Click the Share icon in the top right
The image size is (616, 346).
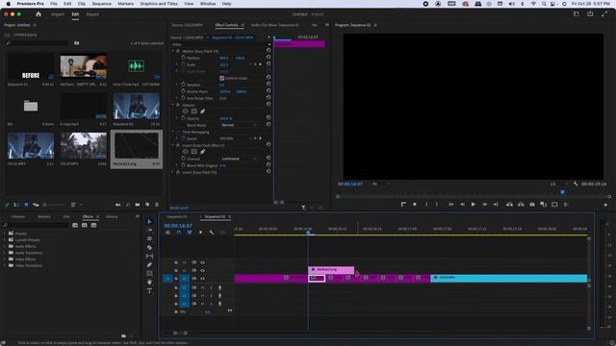(x=590, y=14)
